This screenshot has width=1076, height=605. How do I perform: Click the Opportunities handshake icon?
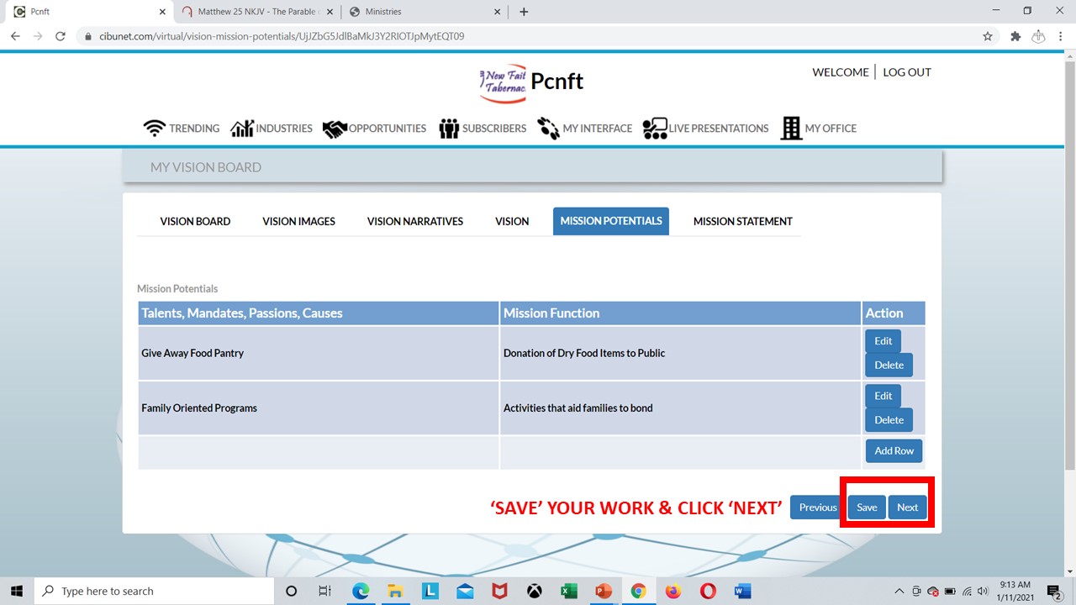[335, 129]
